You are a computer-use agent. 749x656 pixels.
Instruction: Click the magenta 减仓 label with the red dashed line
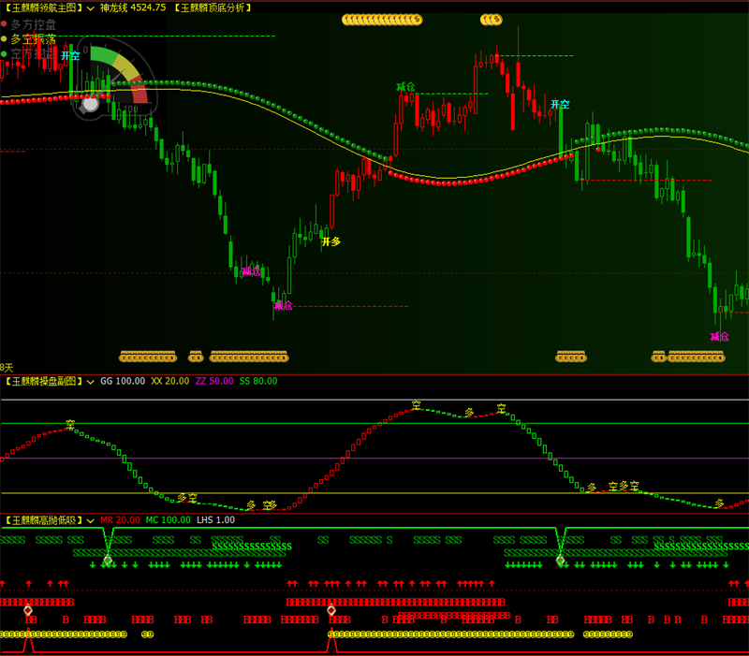283,306
